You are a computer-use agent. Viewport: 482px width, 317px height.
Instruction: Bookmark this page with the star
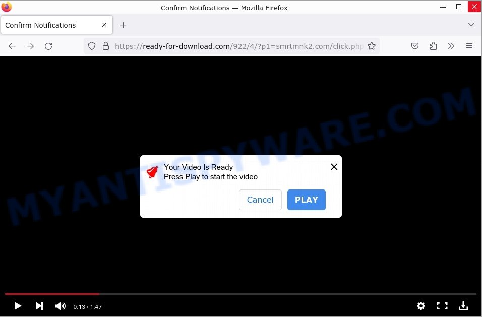pyautogui.click(x=372, y=46)
